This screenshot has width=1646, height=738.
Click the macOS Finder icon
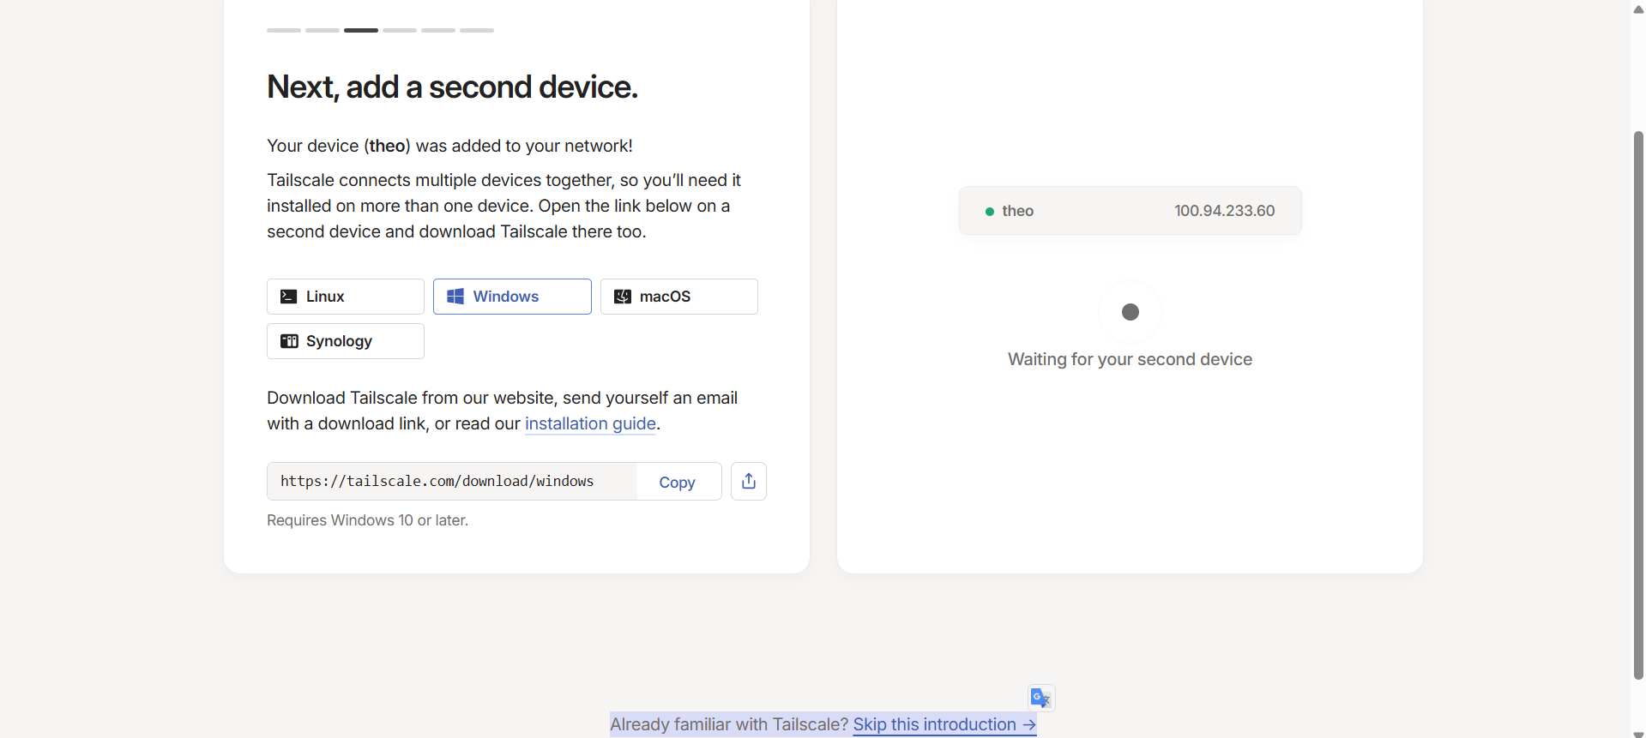coord(623,297)
